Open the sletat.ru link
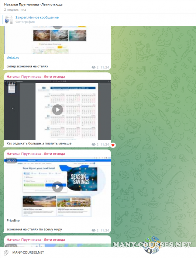The image size is (196, 258). pyautogui.click(x=13, y=57)
